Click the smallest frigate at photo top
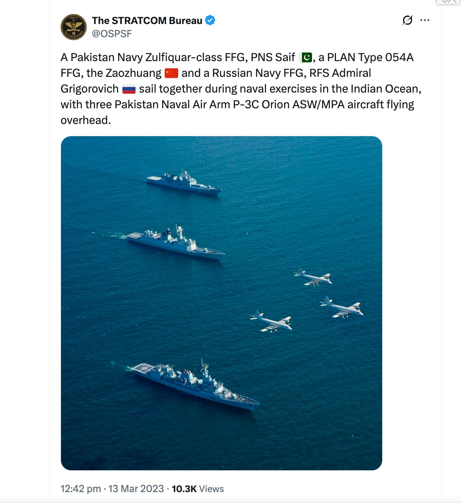461x503 pixels. pyautogui.click(x=184, y=182)
